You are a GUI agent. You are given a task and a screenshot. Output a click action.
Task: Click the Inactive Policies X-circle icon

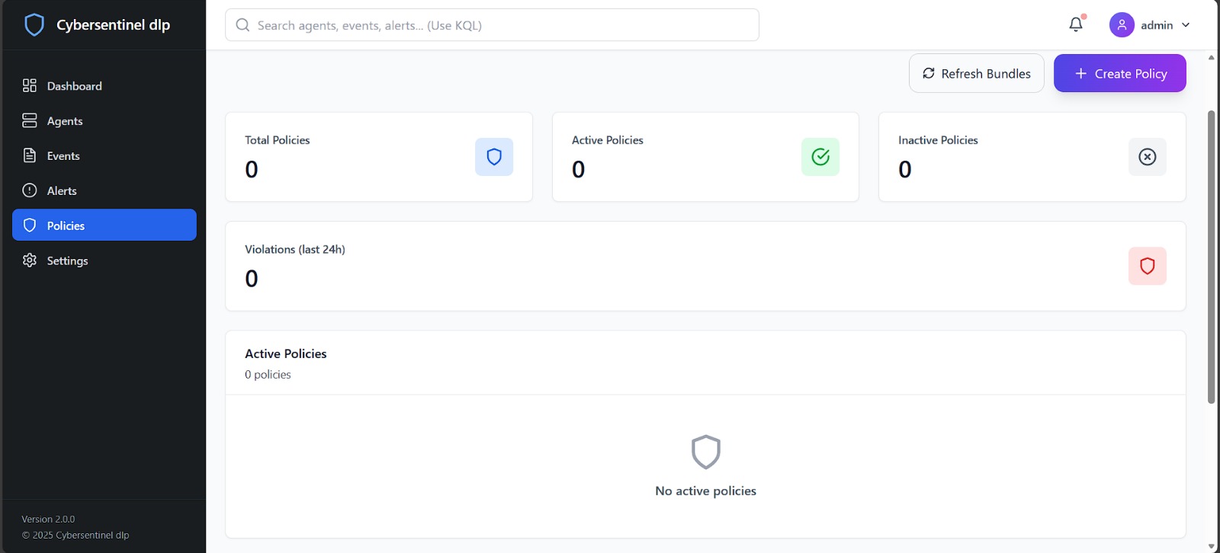(x=1147, y=157)
